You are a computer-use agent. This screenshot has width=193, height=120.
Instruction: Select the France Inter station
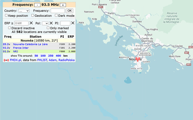21,48
